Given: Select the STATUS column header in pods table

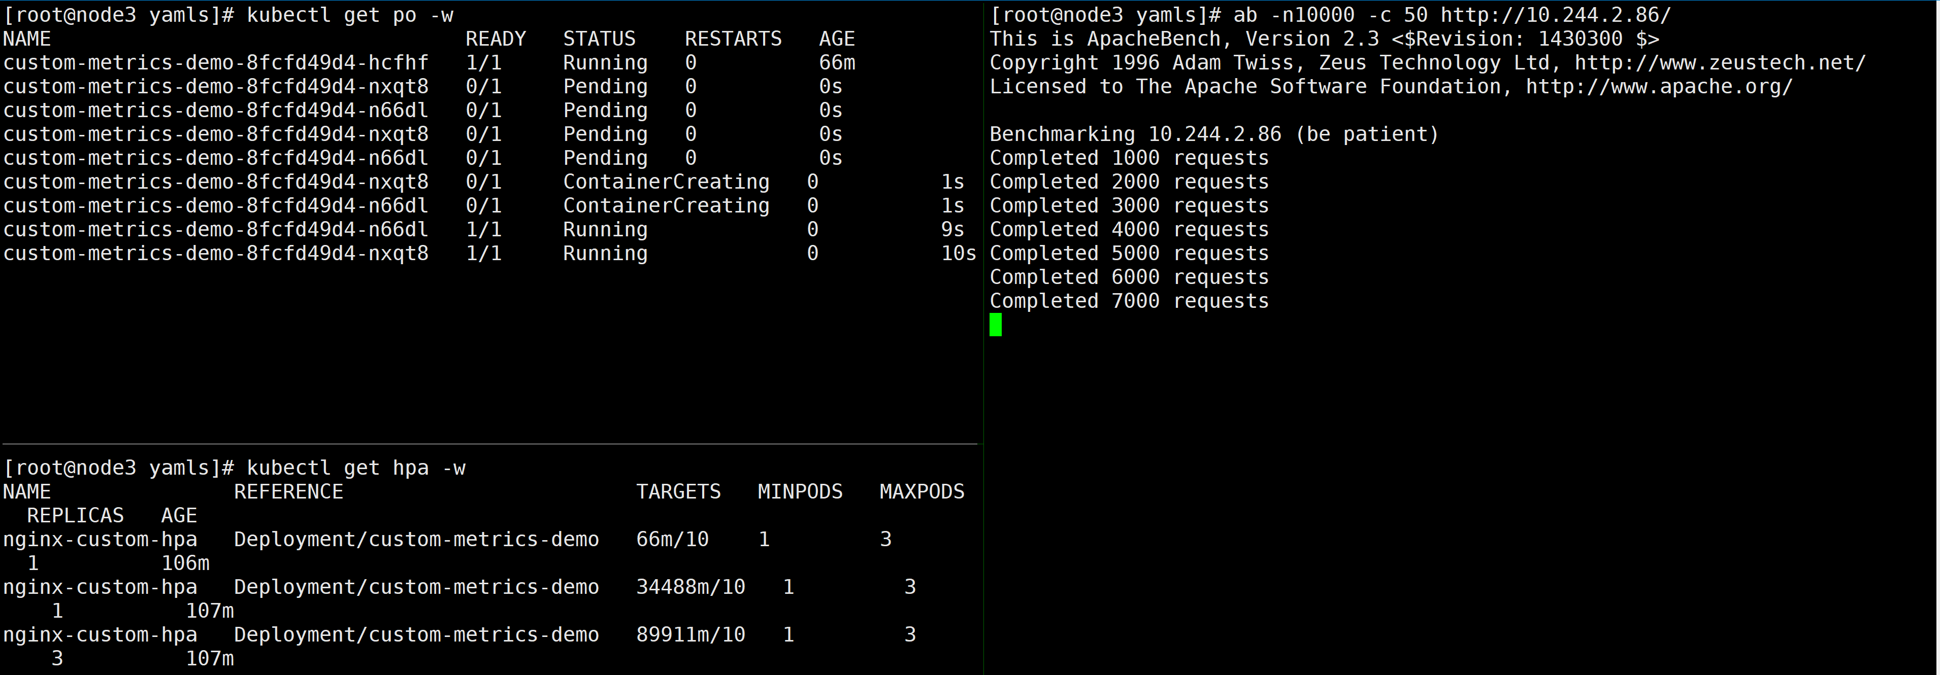Looking at the screenshot, I should [x=600, y=39].
